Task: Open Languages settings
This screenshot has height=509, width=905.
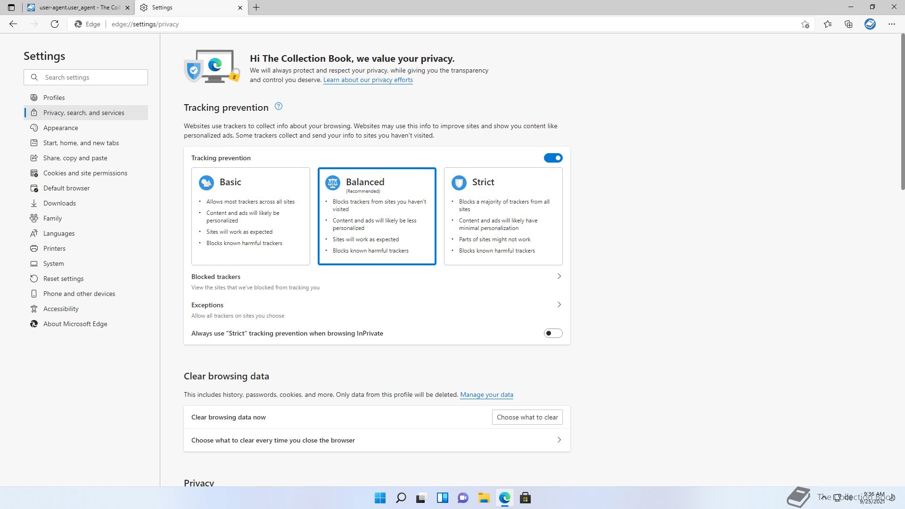Action: pyautogui.click(x=86, y=233)
